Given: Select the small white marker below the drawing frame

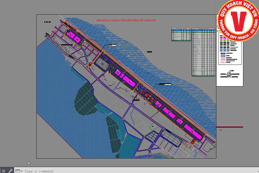Looking at the screenshot, I should pyautogui.click(x=28, y=163).
